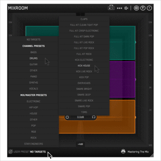Screen dimensions: 161x161
Task: Choose SNARE BRIGHT preset
Action: pos(84,89)
